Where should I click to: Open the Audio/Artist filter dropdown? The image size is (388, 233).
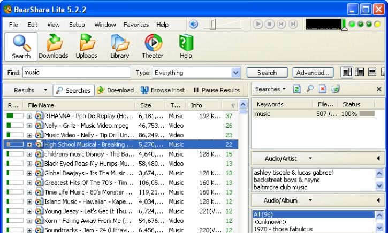(x=310, y=158)
